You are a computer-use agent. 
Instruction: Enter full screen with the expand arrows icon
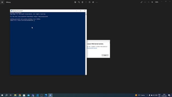pos(142,2)
